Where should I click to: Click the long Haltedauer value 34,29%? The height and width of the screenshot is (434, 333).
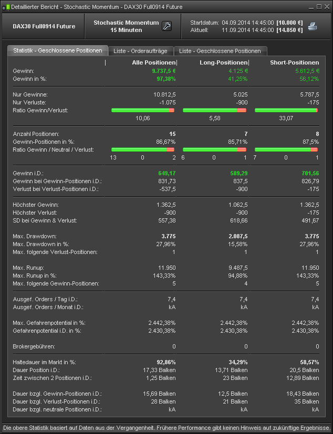coord(238,362)
